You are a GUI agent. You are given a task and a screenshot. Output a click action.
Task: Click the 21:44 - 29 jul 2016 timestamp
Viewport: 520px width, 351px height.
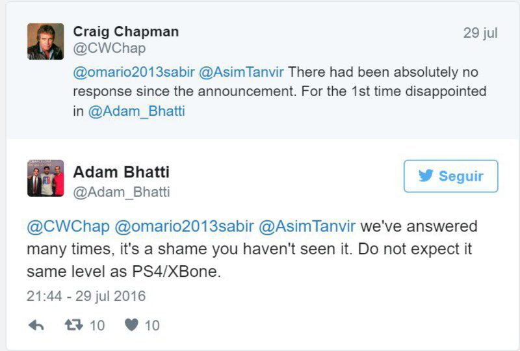(86, 296)
